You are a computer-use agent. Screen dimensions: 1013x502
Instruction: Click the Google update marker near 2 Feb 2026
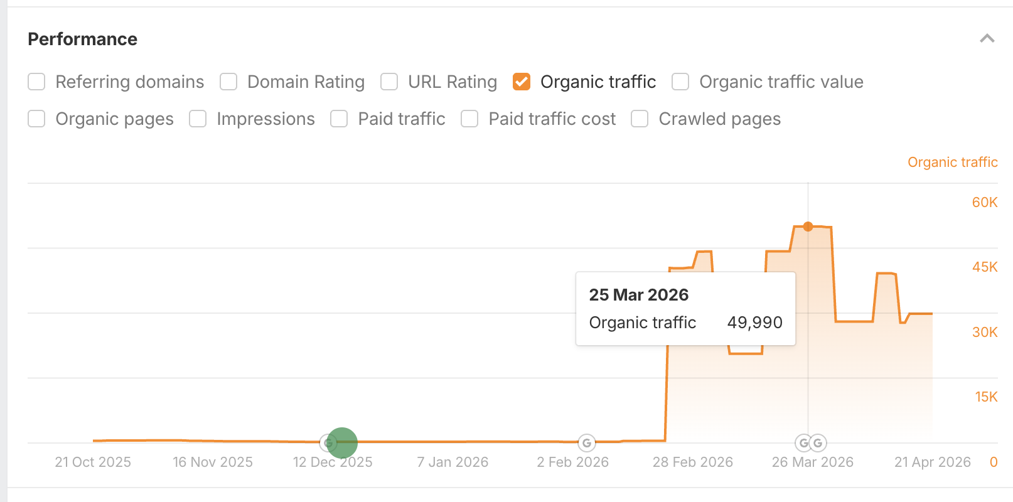(586, 443)
